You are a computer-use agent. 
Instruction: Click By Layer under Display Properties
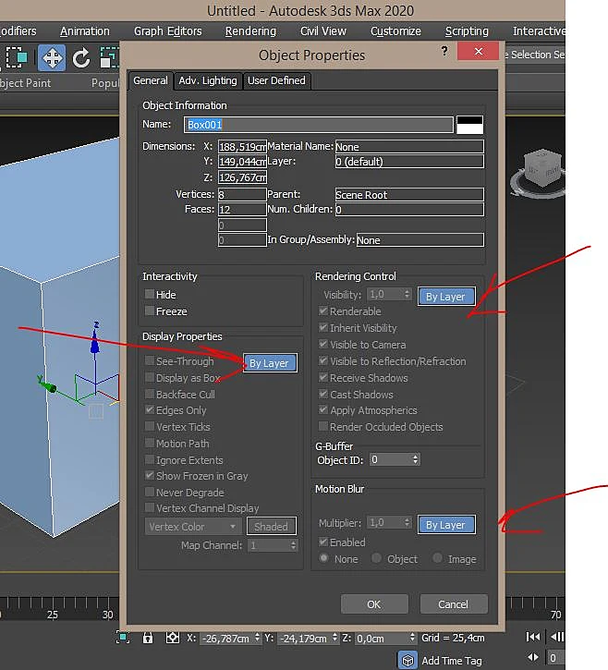tap(270, 363)
